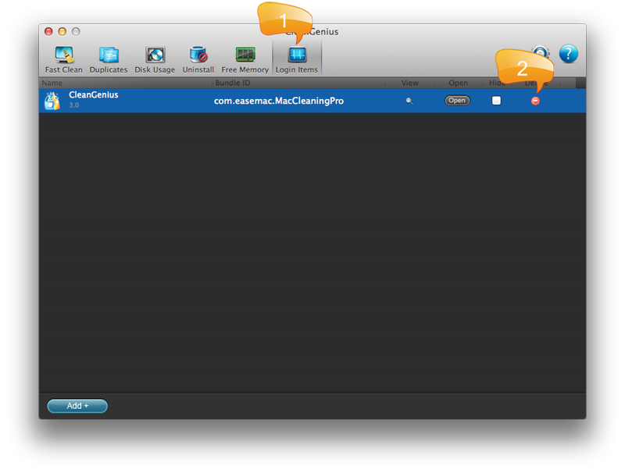Open the Duplicates finder
This screenshot has width=625, height=473.
[109, 60]
